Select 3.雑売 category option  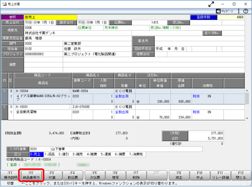tap(78, 154)
